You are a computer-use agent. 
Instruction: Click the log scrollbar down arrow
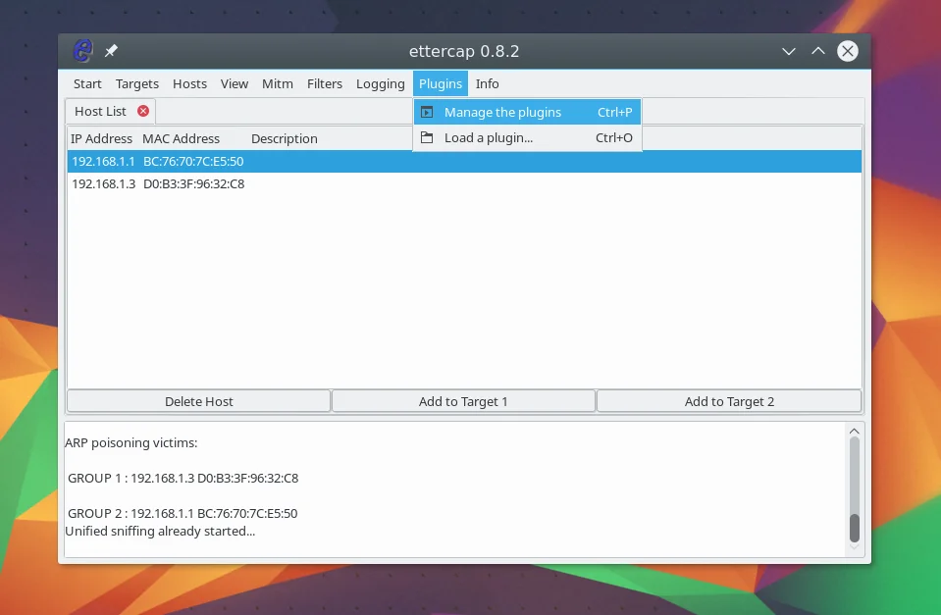tap(855, 547)
